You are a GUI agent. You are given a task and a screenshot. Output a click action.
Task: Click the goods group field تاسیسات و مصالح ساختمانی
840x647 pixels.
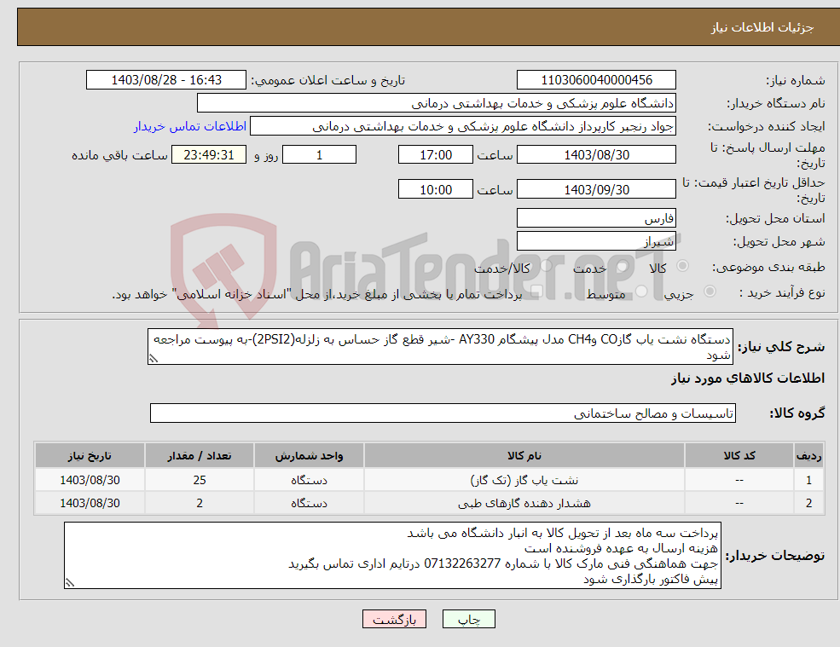tap(443, 413)
